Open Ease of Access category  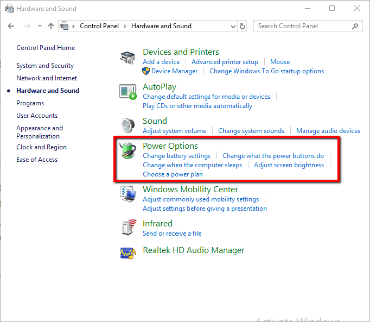click(x=37, y=160)
